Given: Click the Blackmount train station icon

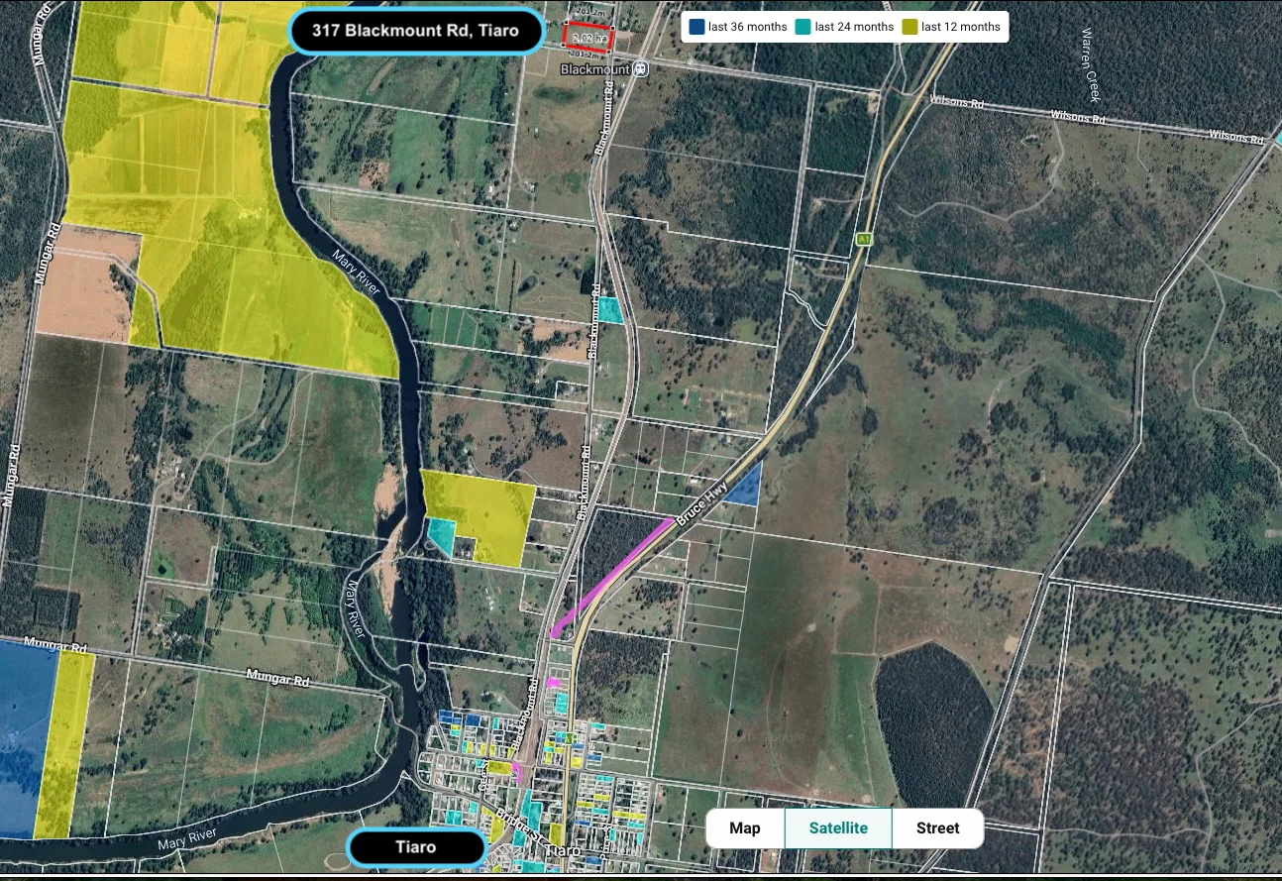Looking at the screenshot, I should (x=640, y=68).
